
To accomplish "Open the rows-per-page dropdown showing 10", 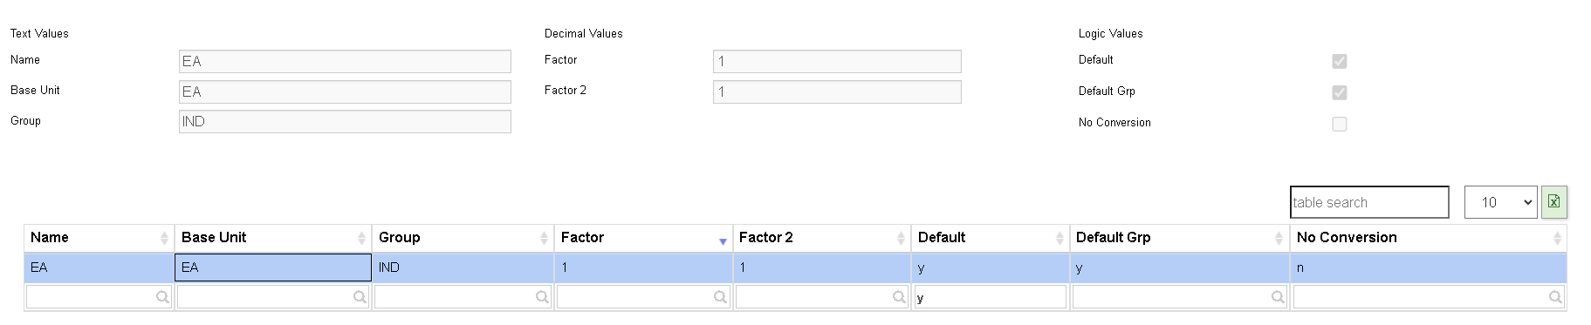I will (1501, 202).
